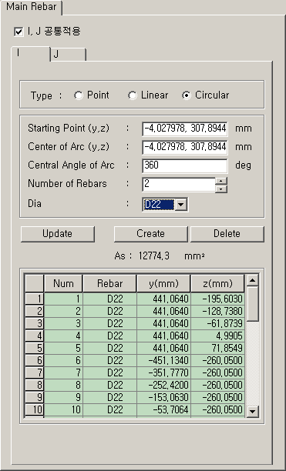286x471 pixels.
Task: Click the y value -351,7770 cell
Action: pyautogui.click(x=164, y=372)
